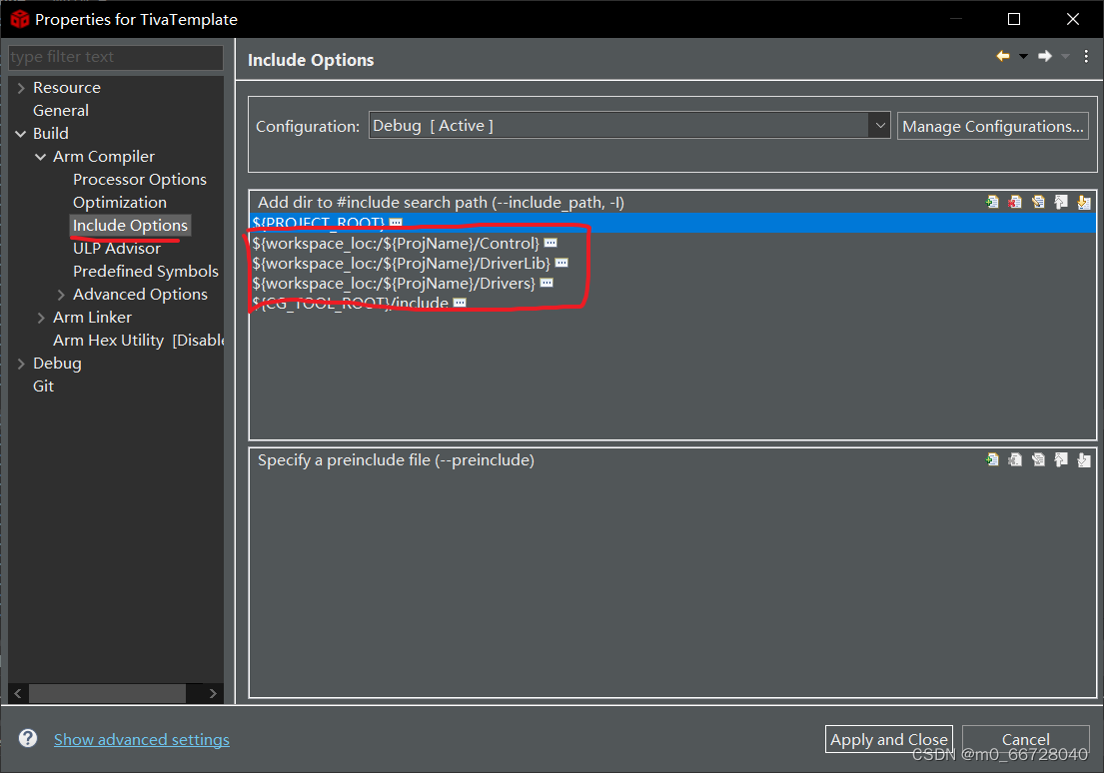The width and height of the screenshot is (1104, 773).
Task: Click the Help question mark icon
Action: [28, 738]
